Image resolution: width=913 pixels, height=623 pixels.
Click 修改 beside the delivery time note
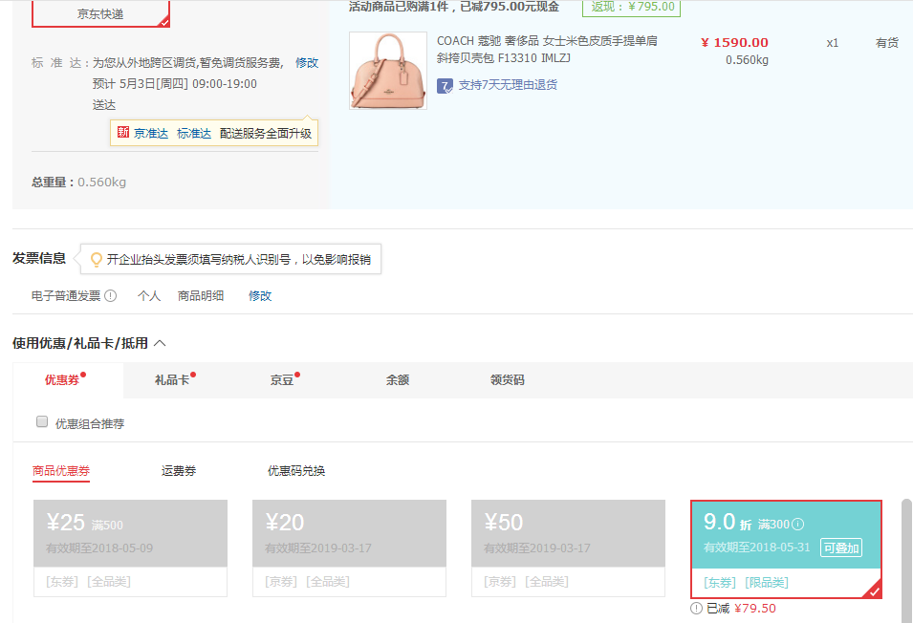point(307,63)
